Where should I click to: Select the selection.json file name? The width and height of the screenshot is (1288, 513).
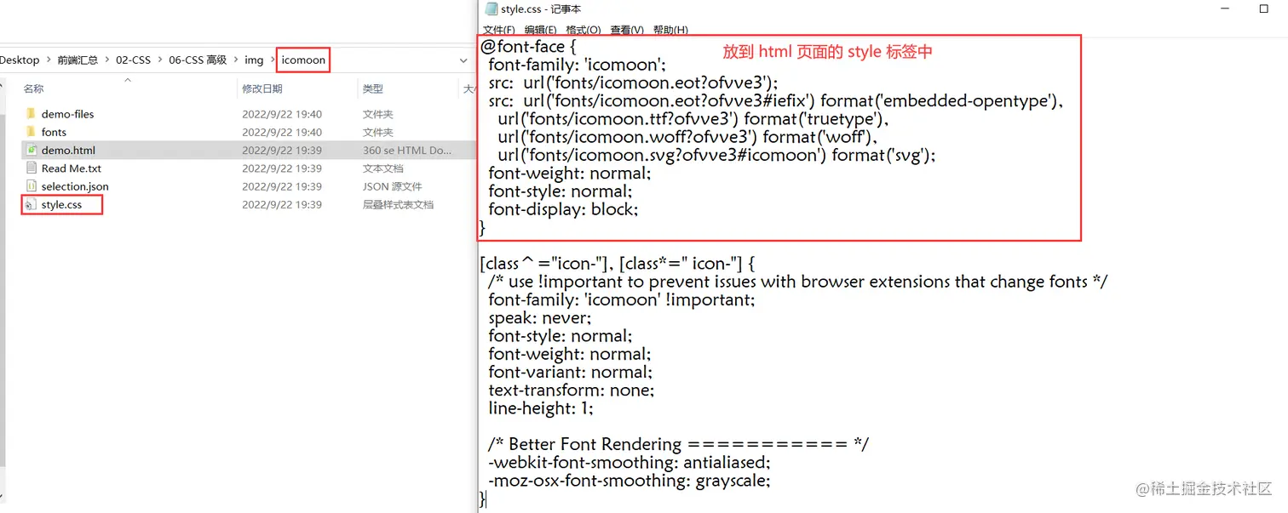click(x=75, y=186)
